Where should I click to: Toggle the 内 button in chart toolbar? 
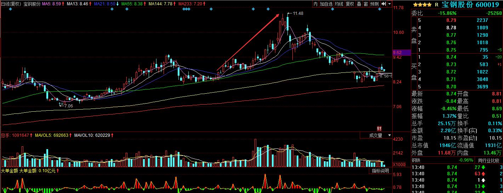click(315, 4)
